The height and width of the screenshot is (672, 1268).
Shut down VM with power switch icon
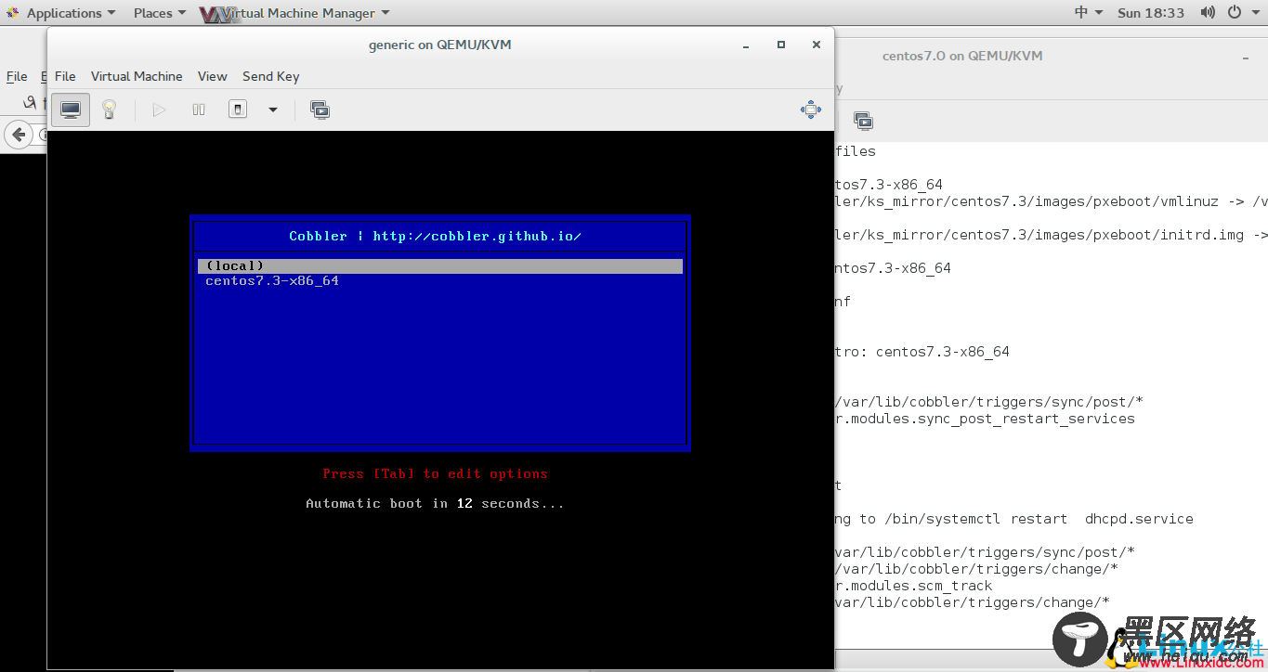click(x=238, y=110)
